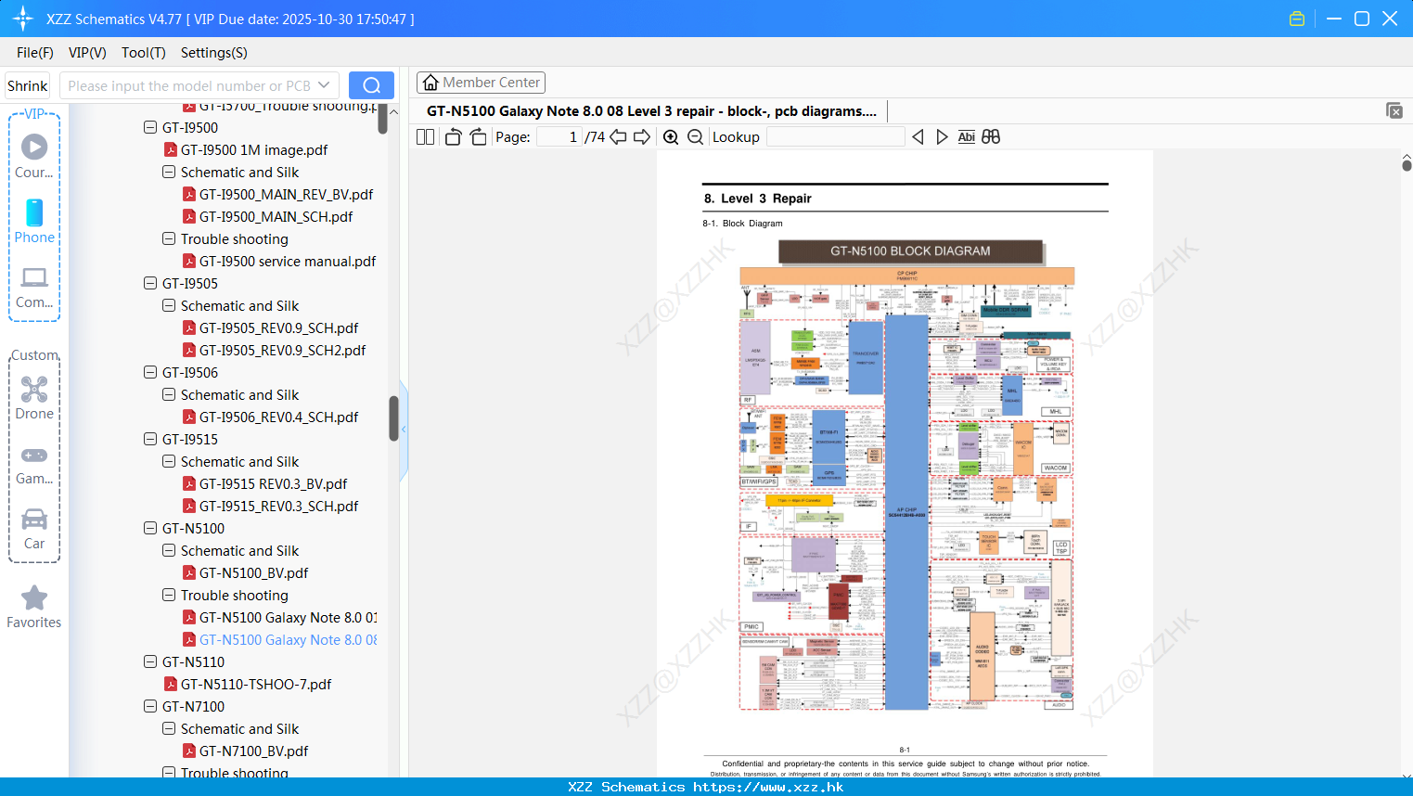
Task: Click the Shrink button
Action: click(x=28, y=85)
